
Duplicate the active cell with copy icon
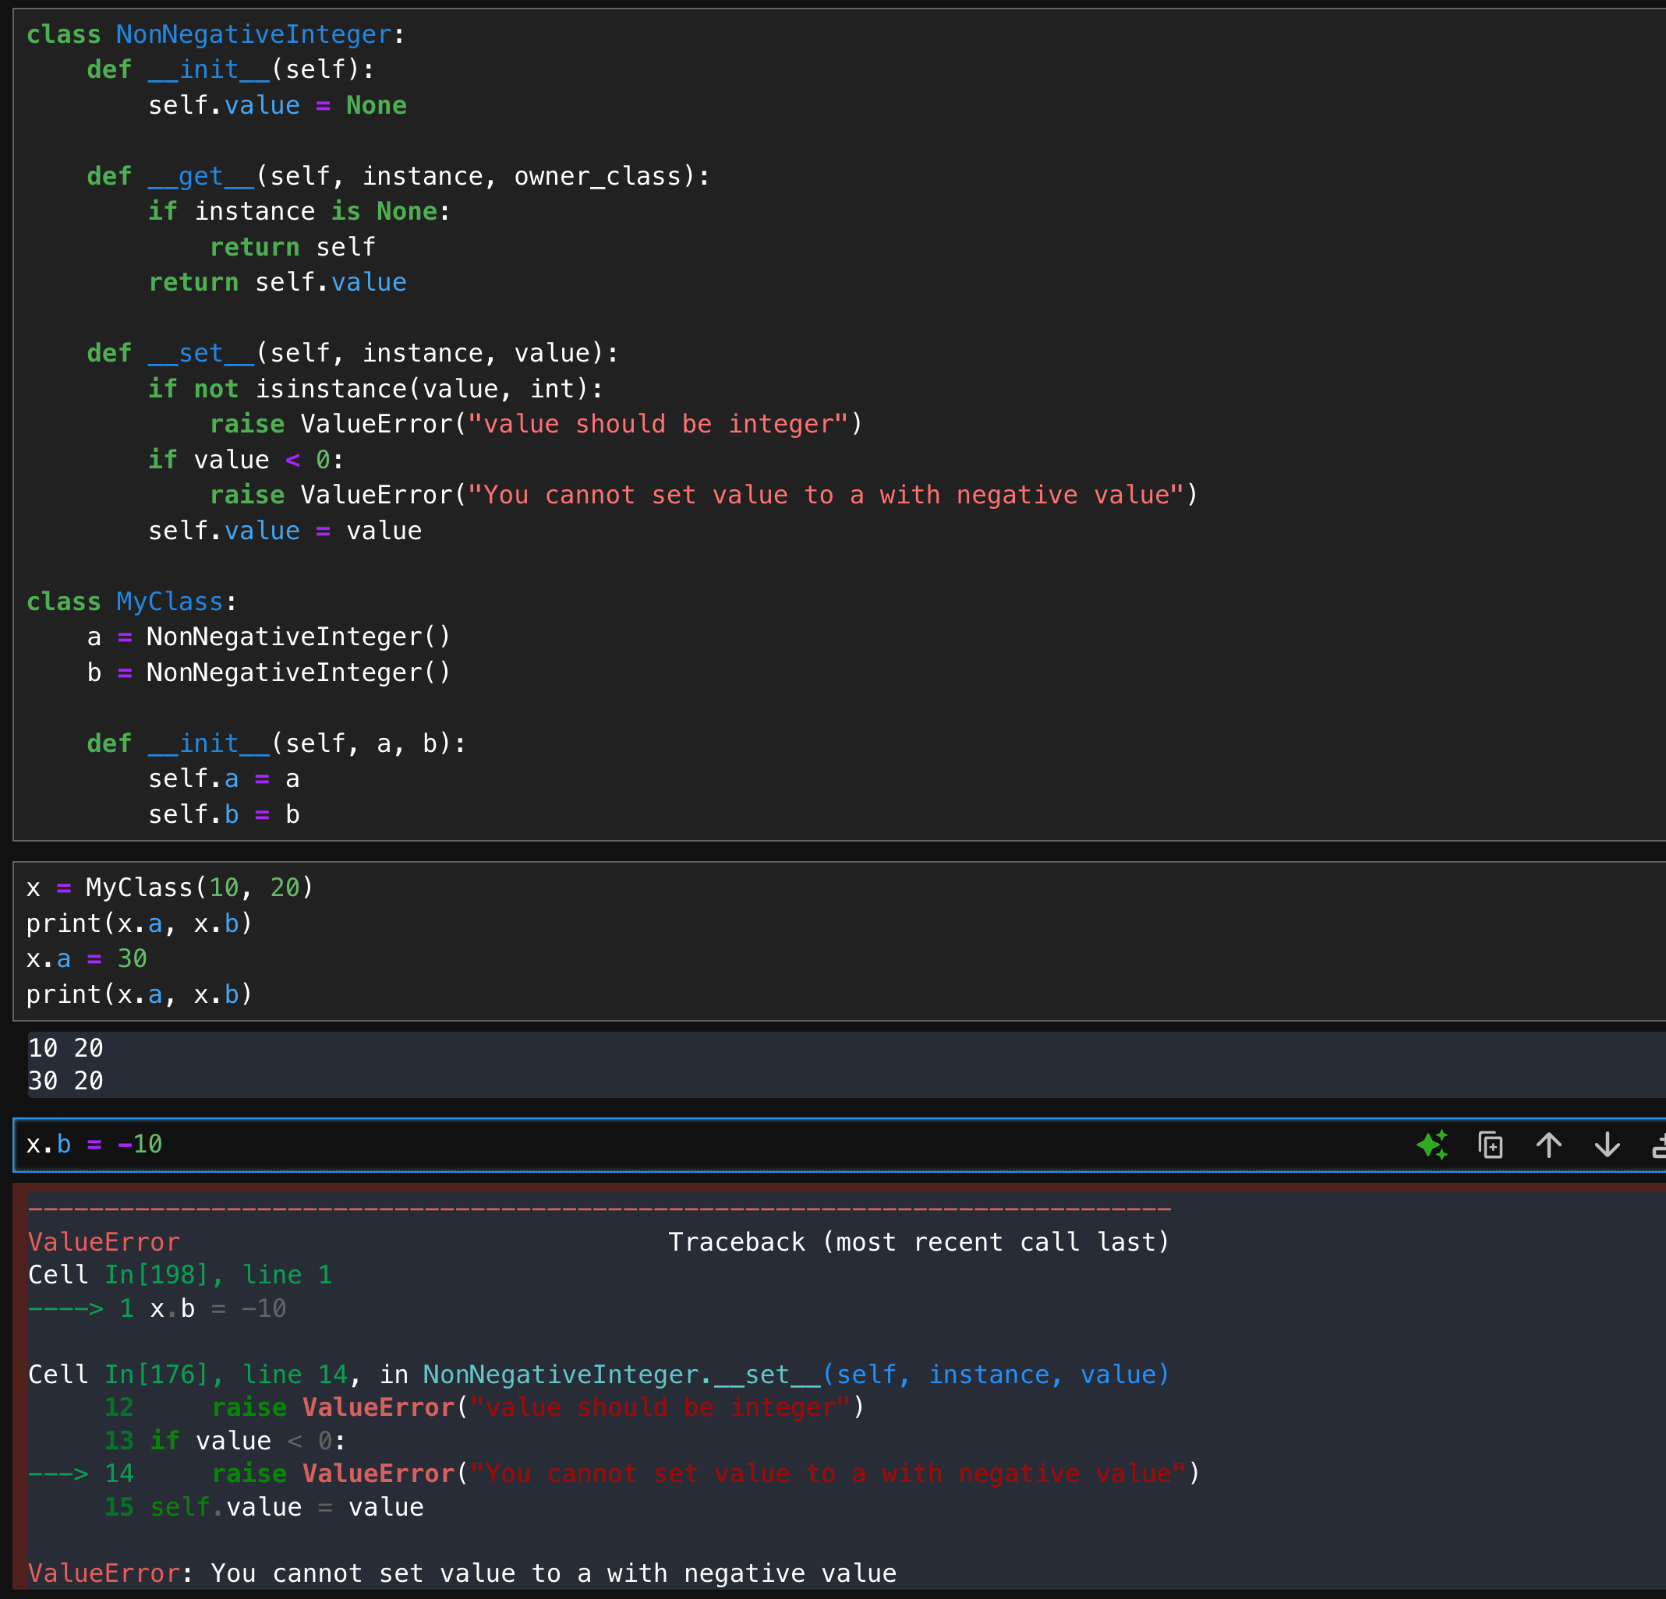pos(1490,1145)
